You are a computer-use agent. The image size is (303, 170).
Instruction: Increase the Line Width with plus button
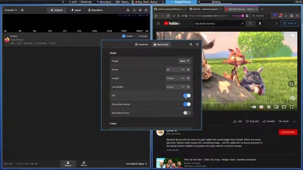(188, 87)
